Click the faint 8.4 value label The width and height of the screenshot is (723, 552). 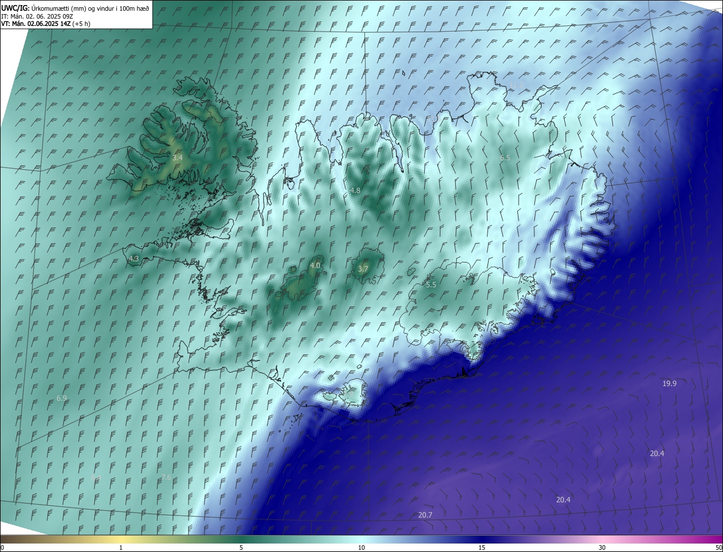coord(95,478)
